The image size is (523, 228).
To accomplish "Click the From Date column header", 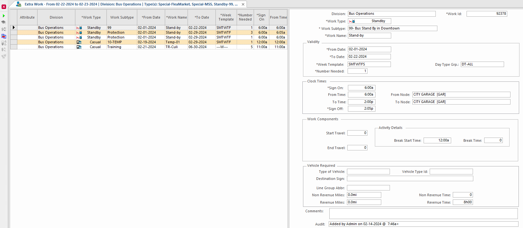I will (x=151, y=17).
